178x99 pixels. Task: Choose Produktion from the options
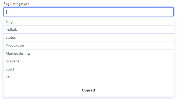coord(88,45)
